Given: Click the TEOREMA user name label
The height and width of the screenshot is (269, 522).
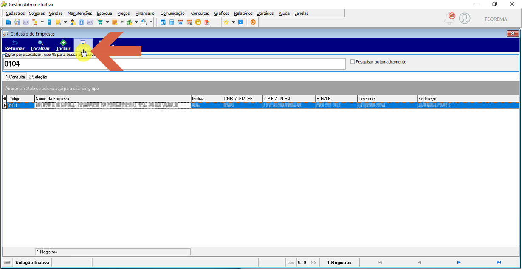Looking at the screenshot, I should pos(496,19).
